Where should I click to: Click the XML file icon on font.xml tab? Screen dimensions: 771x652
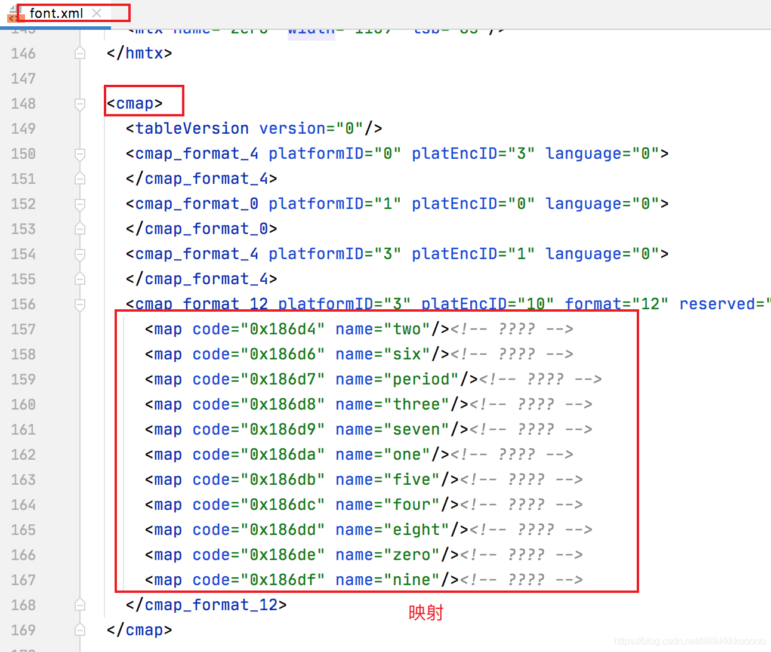pyautogui.click(x=15, y=13)
